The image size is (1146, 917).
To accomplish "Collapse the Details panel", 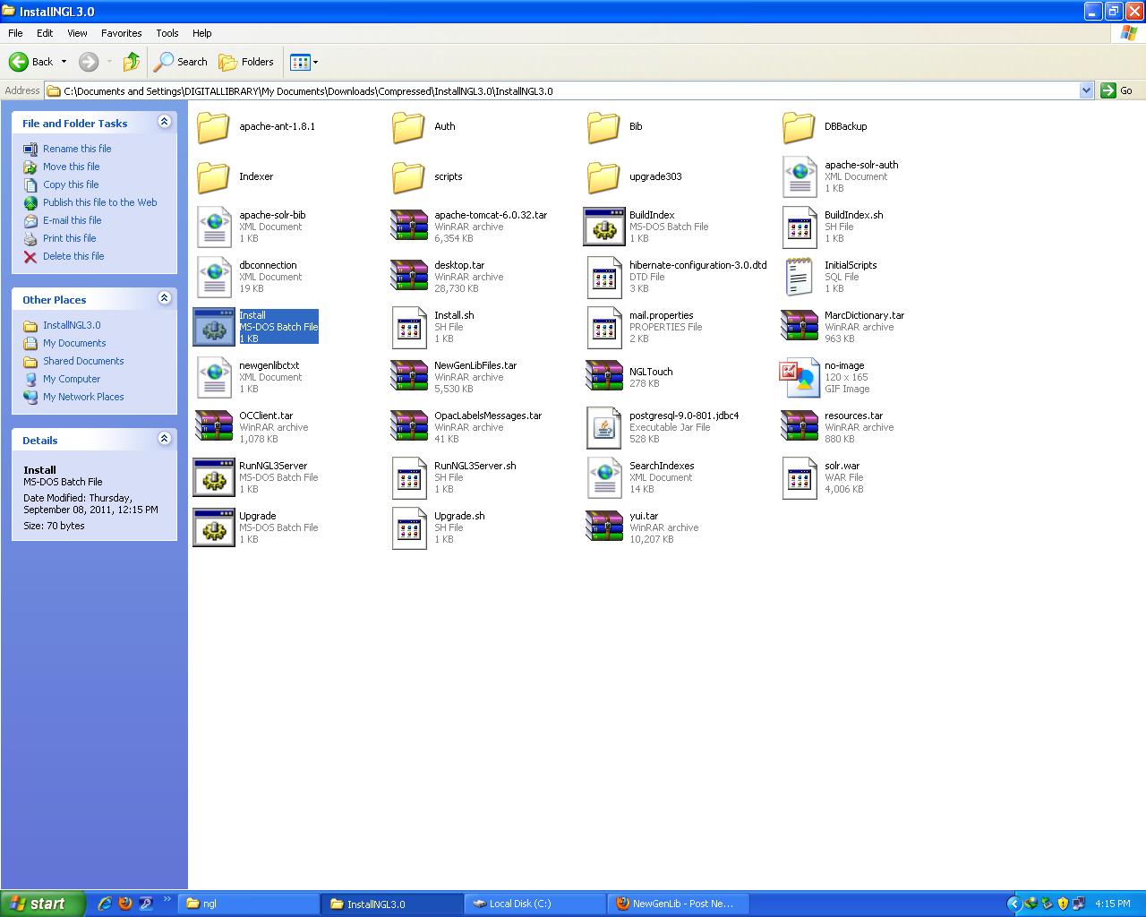I will [164, 439].
